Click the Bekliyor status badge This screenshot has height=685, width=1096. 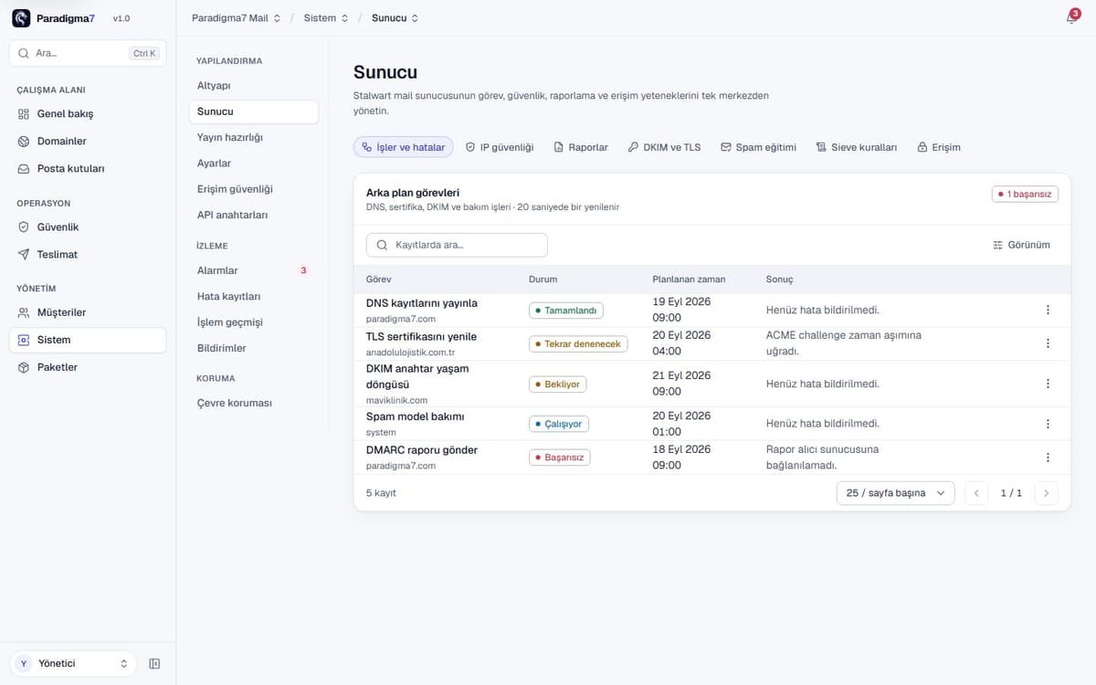tap(558, 385)
